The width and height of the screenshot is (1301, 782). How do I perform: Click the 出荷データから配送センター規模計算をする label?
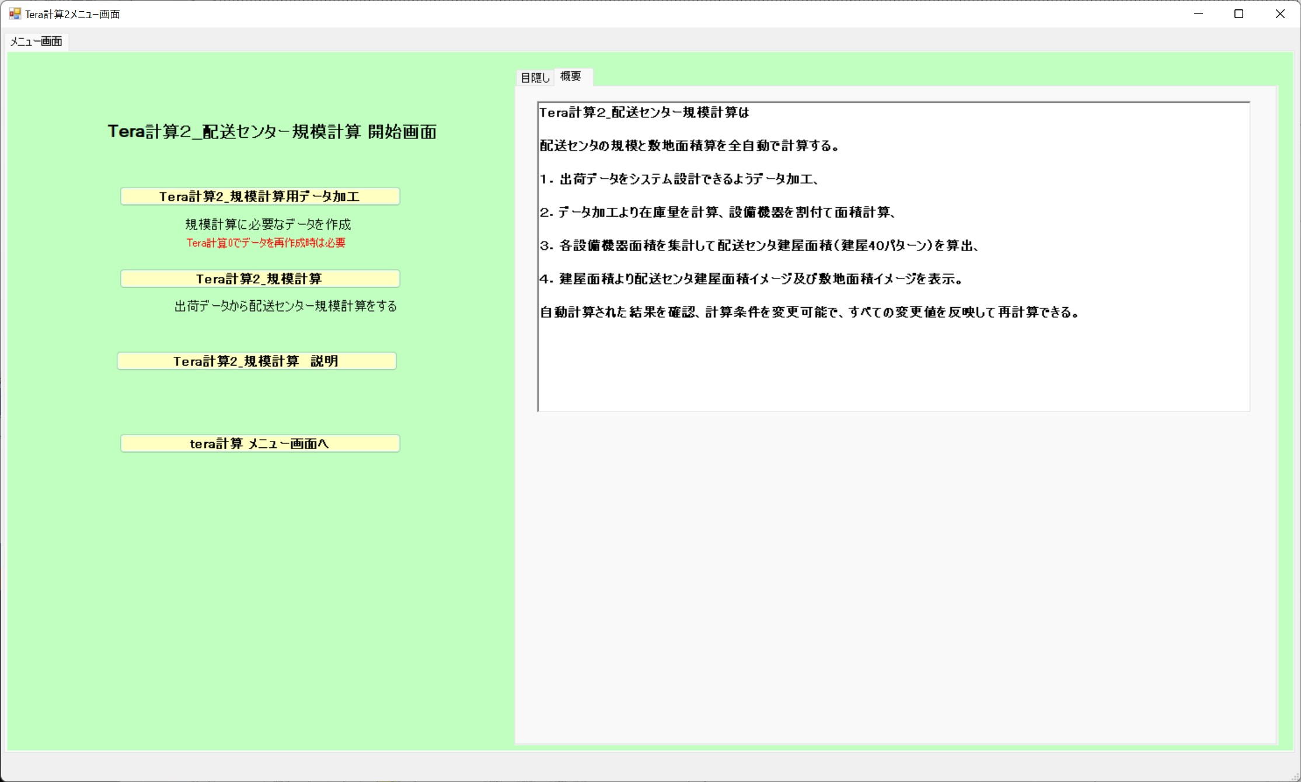click(285, 306)
